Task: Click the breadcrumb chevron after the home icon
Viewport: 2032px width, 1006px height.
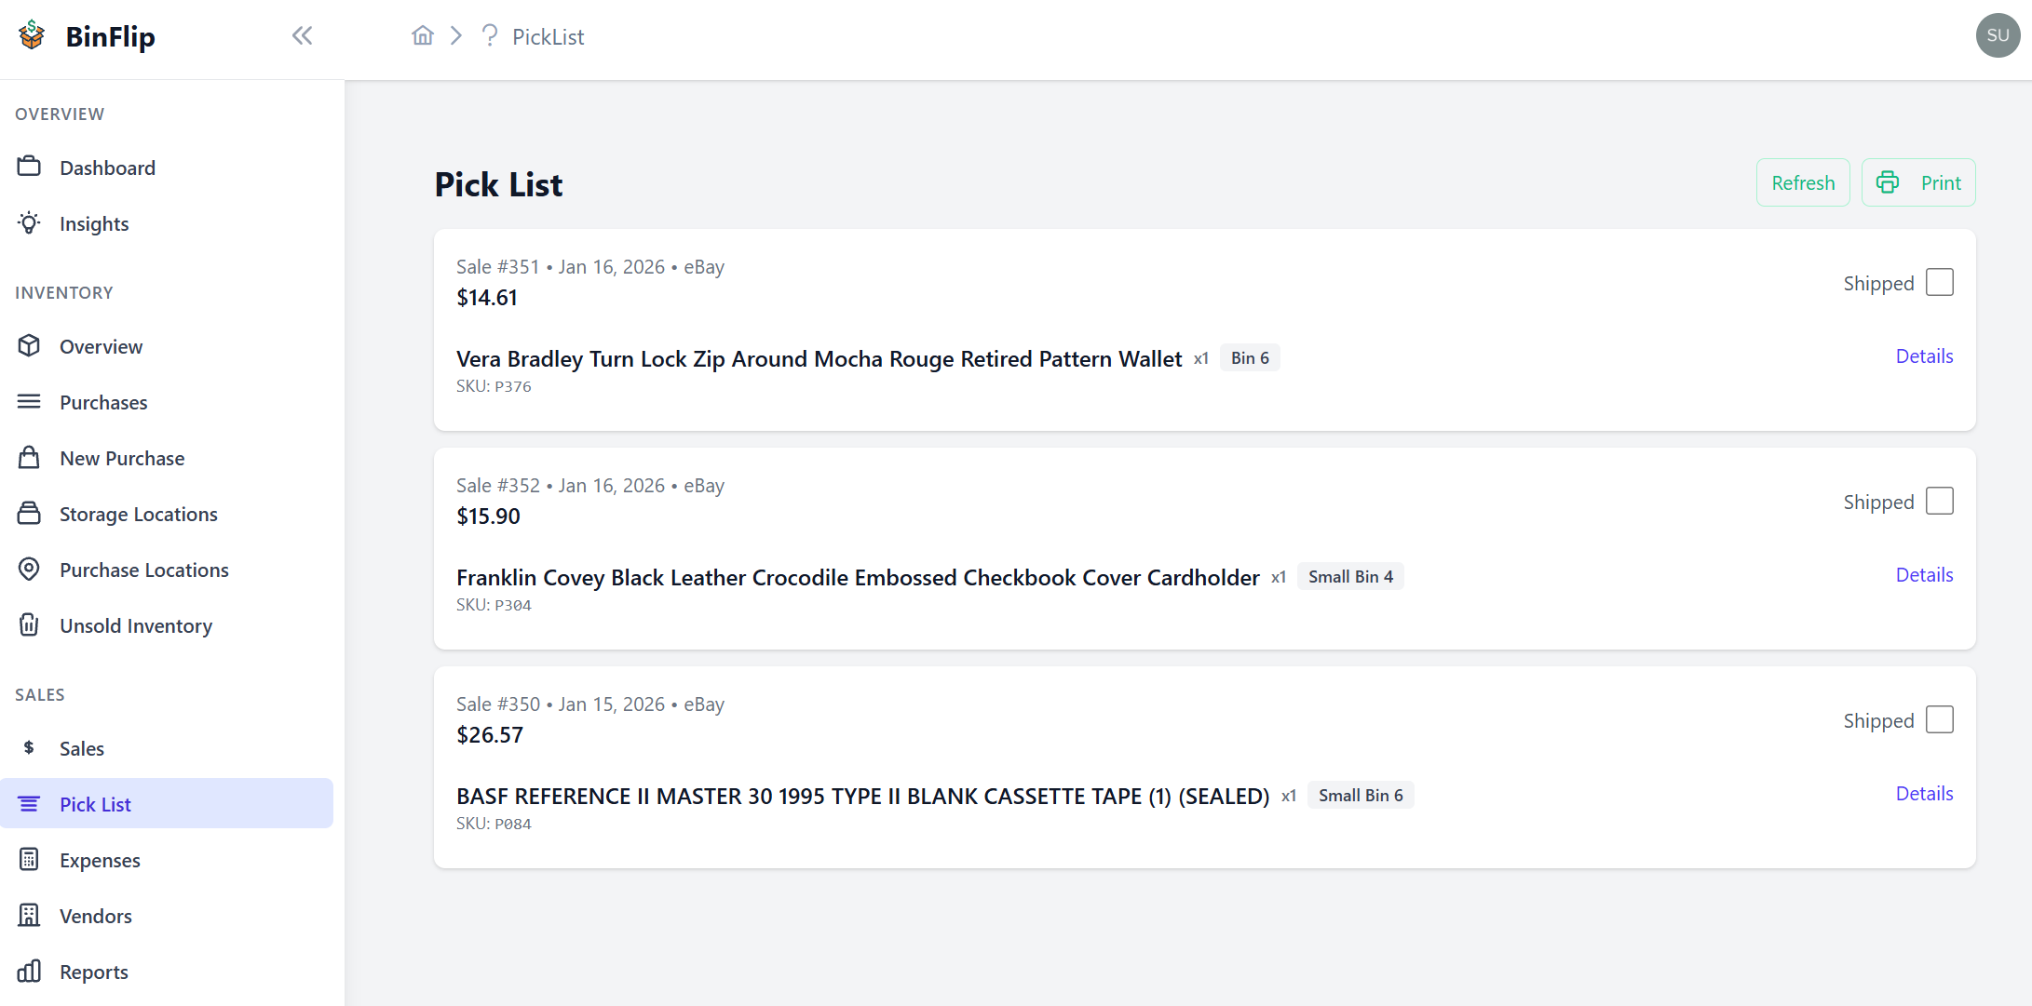Action: [455, 34]
